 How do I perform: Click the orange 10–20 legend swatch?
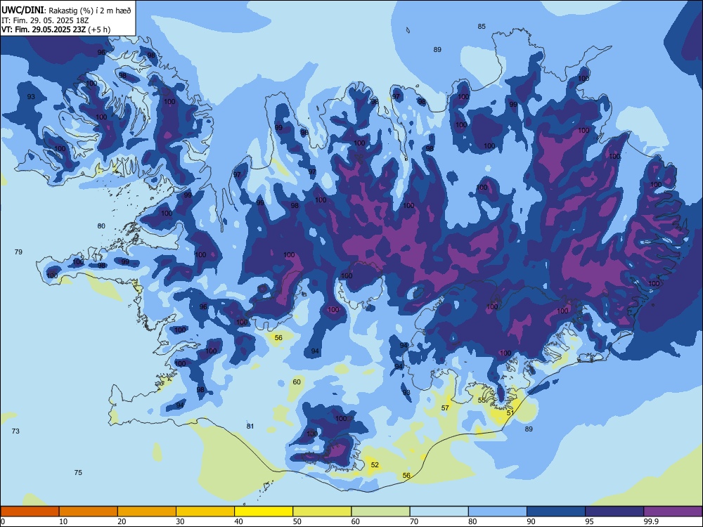(89, 512)
